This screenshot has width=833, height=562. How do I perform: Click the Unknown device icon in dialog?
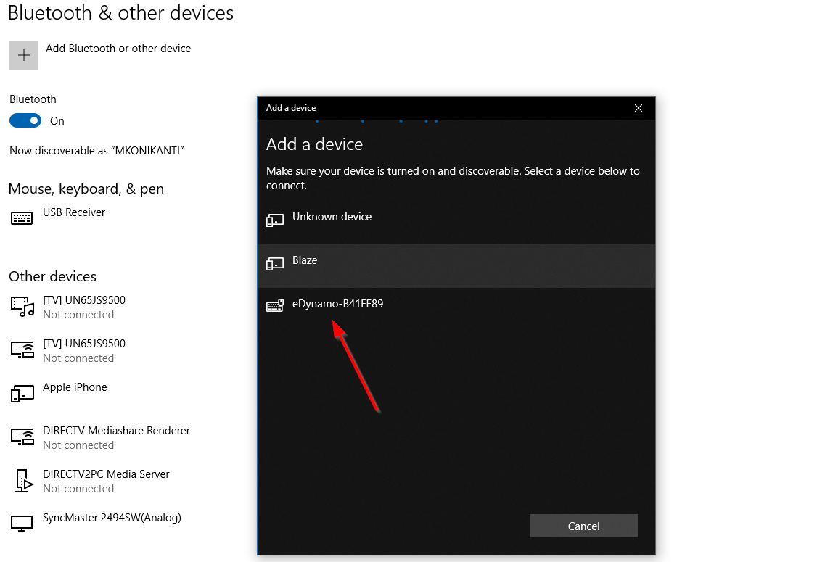275,220
